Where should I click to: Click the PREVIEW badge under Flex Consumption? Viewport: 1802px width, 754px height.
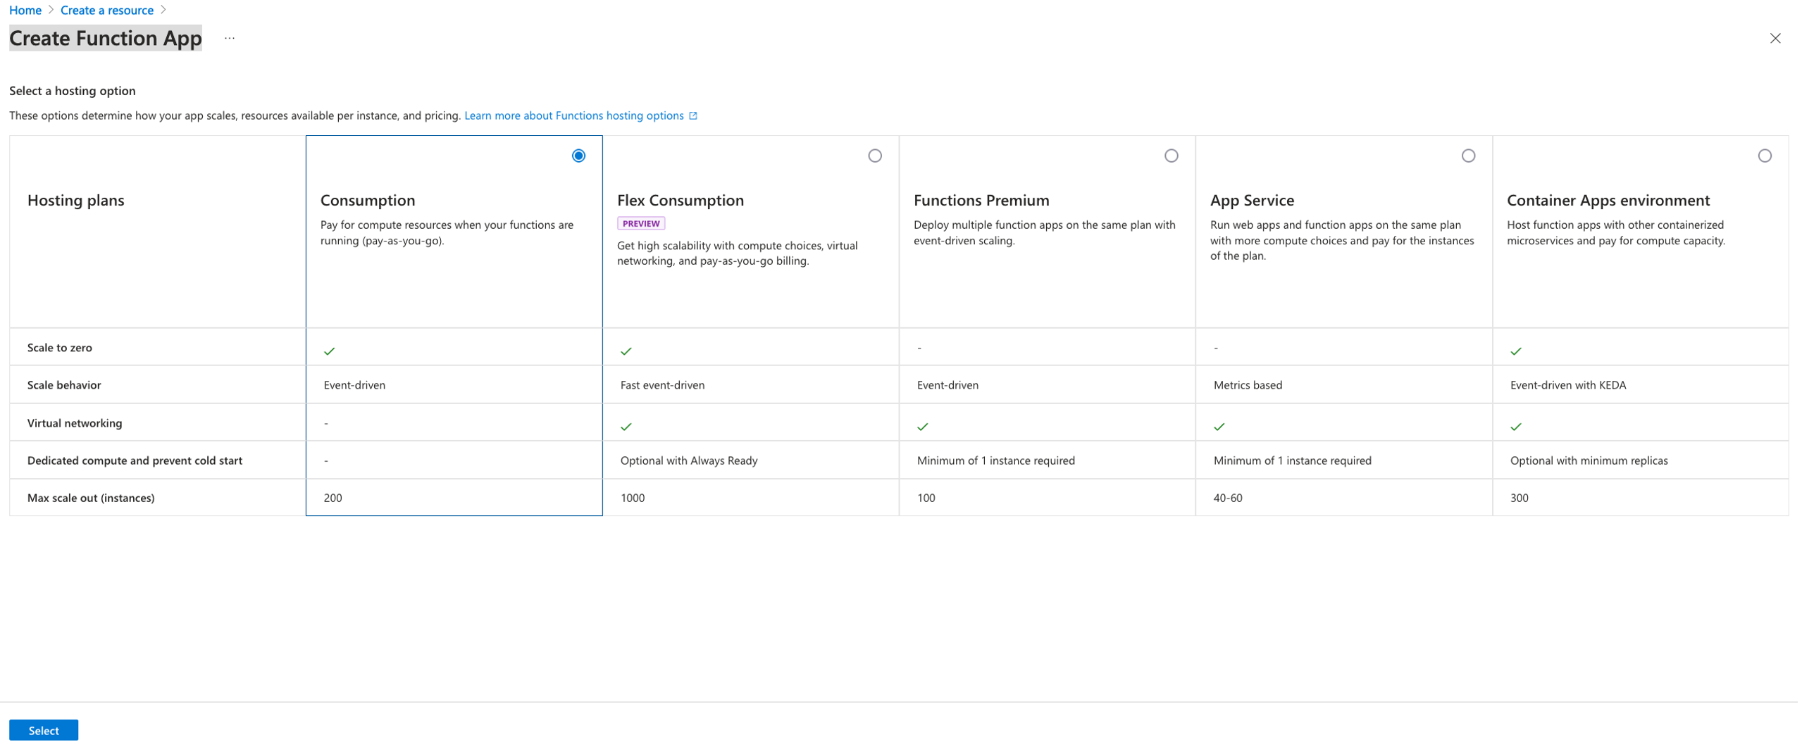640,224
